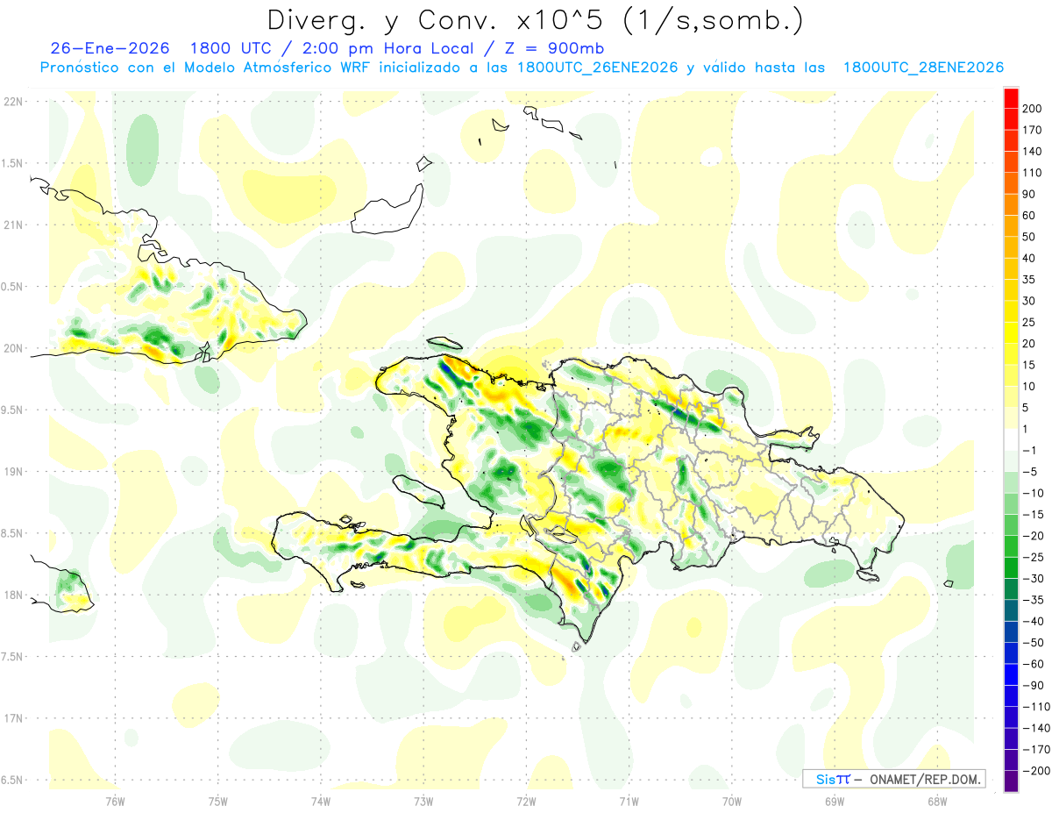Click the colorbar value '-20'
The image size is (1052, 813).
coord(1033,536)
